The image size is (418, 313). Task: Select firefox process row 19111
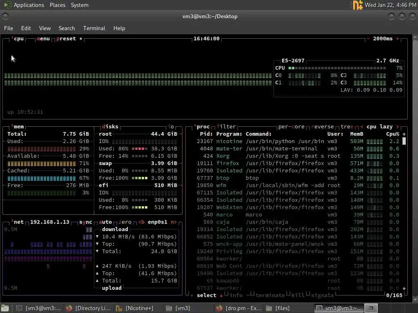coord(298,163)
